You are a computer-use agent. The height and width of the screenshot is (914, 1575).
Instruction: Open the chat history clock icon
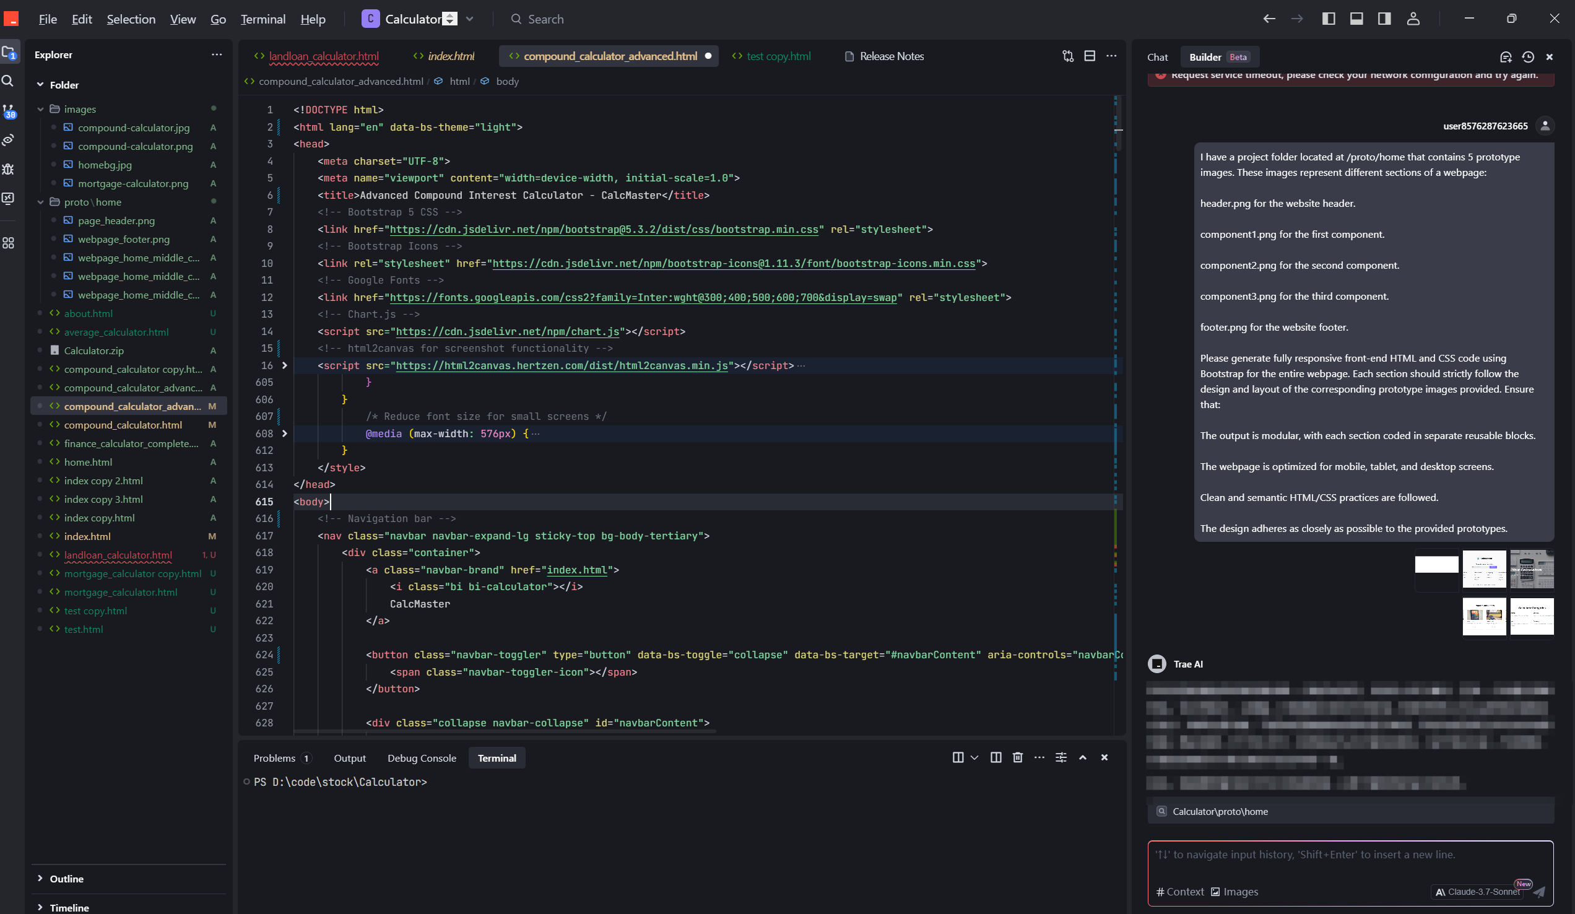point(1527,57)
